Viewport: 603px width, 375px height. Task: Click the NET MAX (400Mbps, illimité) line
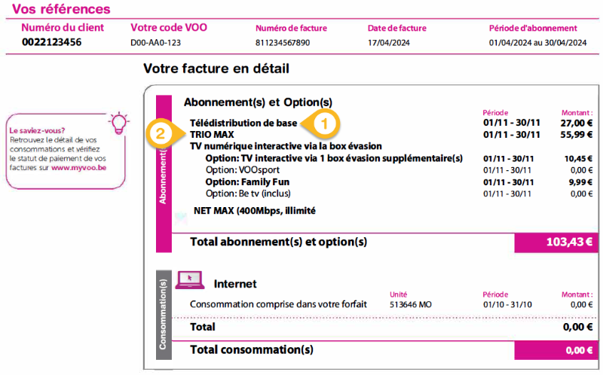(254, 211)
